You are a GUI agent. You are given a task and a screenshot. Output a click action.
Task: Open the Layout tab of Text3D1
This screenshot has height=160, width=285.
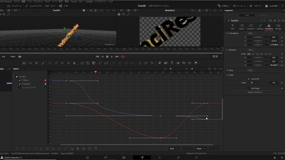[241, 27]
